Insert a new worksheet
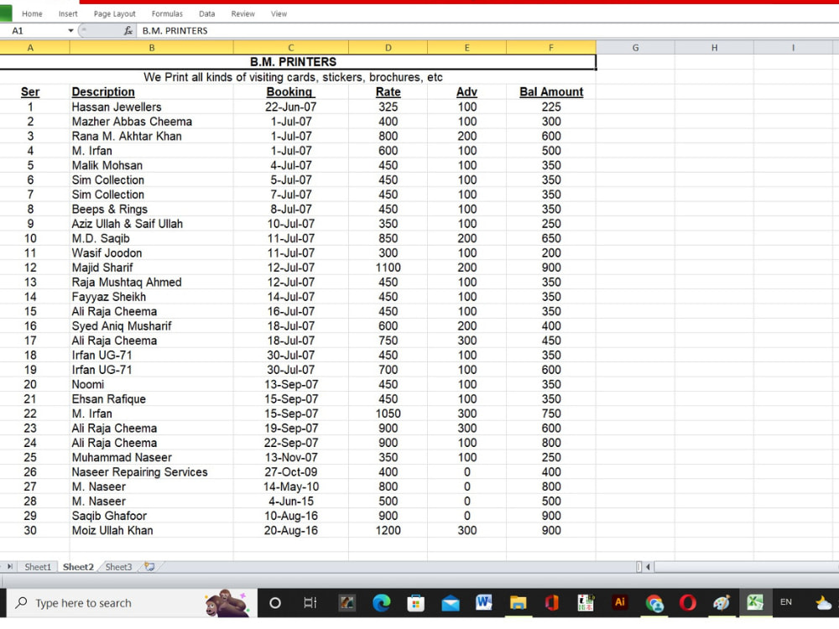The width and height of the screenshot is (839, 629). (149, 567)
